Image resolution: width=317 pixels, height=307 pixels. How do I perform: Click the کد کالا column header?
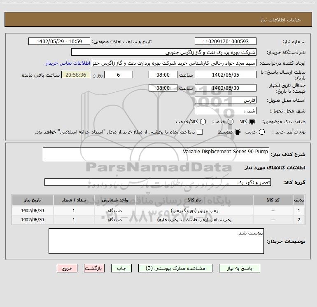click(273, 200)
